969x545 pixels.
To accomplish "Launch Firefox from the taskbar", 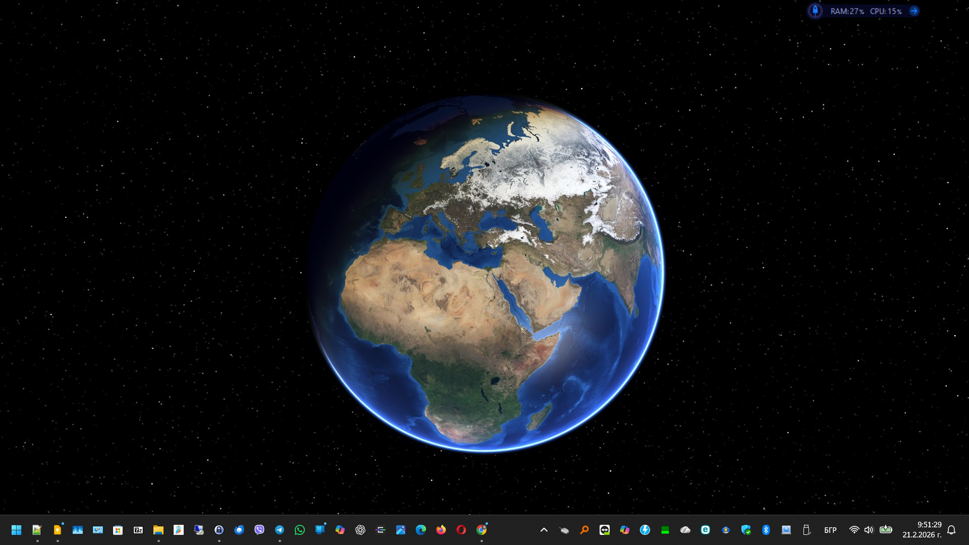I will pos(441,530).
